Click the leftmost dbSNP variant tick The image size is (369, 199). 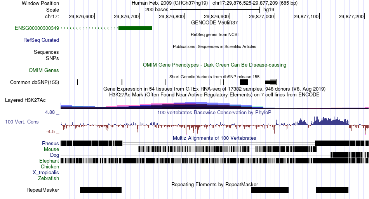(77, 82)
